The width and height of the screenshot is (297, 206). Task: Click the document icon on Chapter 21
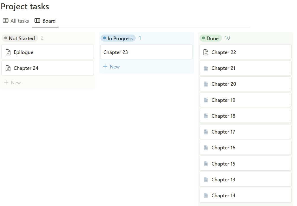coord(206,68)
